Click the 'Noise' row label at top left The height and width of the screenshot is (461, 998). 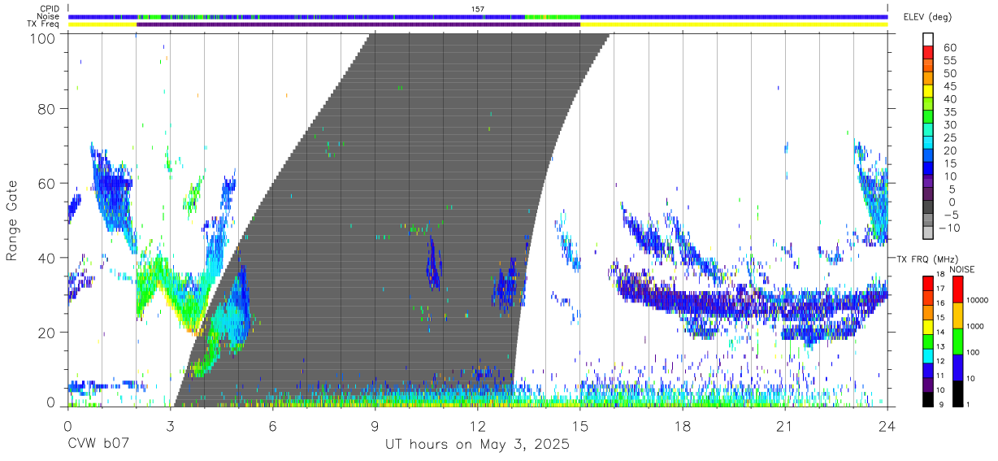tap(49, 16)
